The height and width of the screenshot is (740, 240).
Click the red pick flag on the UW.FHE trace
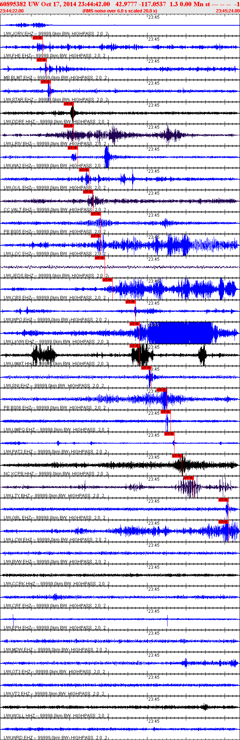point(38,38)
